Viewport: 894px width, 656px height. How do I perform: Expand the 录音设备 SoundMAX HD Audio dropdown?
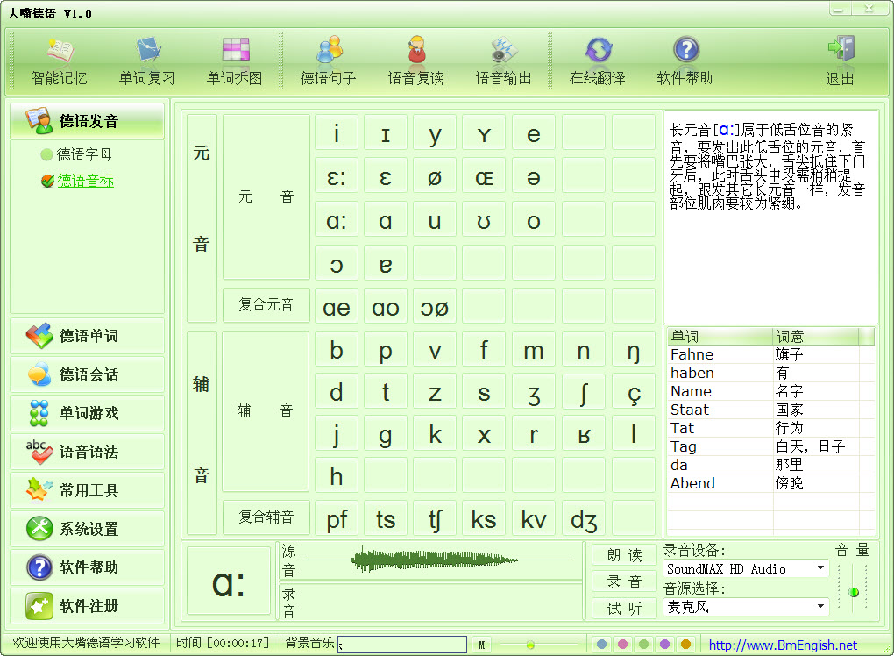pos(820,568)
